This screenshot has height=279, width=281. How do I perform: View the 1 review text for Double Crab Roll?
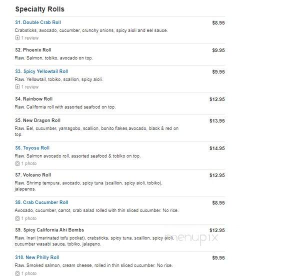point(30,38)
